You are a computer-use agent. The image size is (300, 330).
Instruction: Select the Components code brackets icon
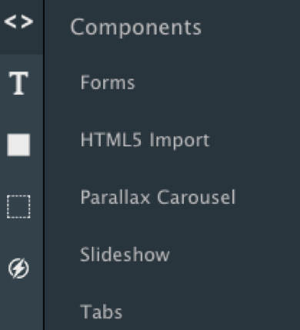18,22
